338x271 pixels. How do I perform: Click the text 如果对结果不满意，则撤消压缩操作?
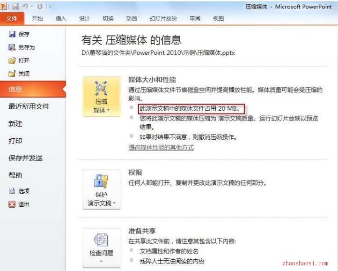(188, 137)
